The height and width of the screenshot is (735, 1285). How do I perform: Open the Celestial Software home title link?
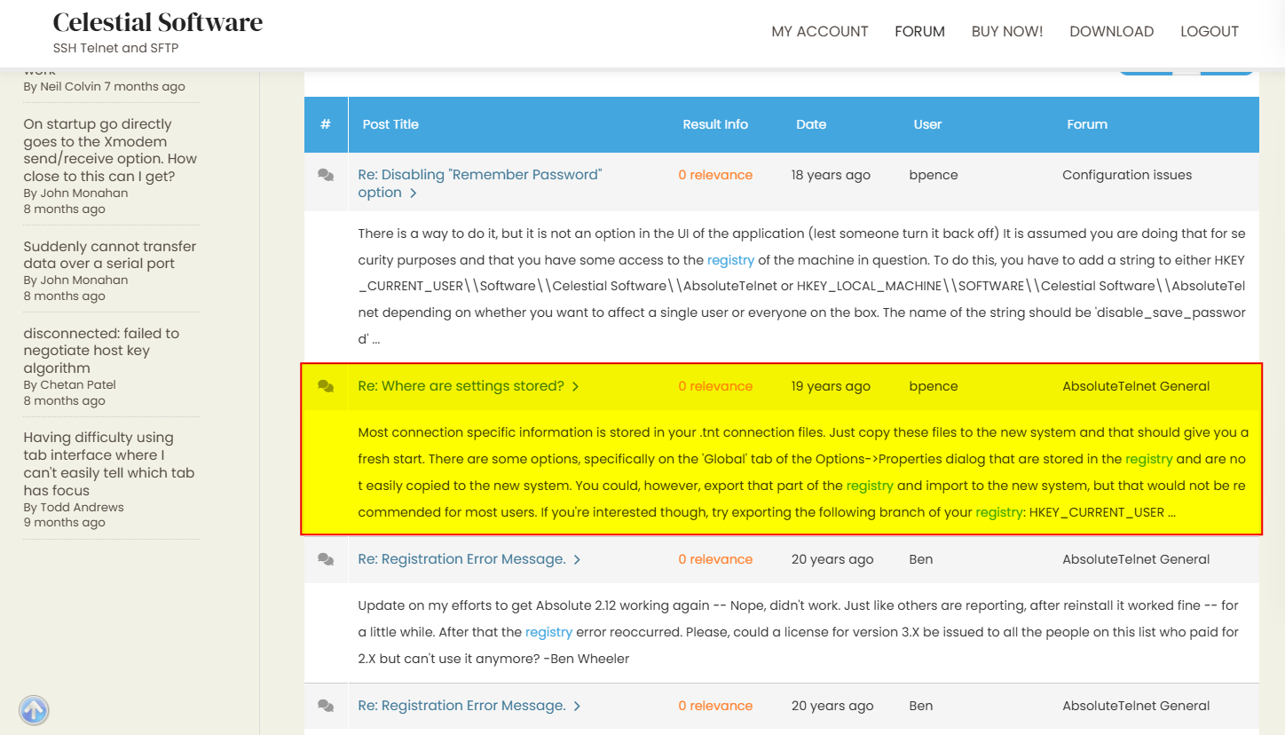pyautogui.click(x=158, y=22)
